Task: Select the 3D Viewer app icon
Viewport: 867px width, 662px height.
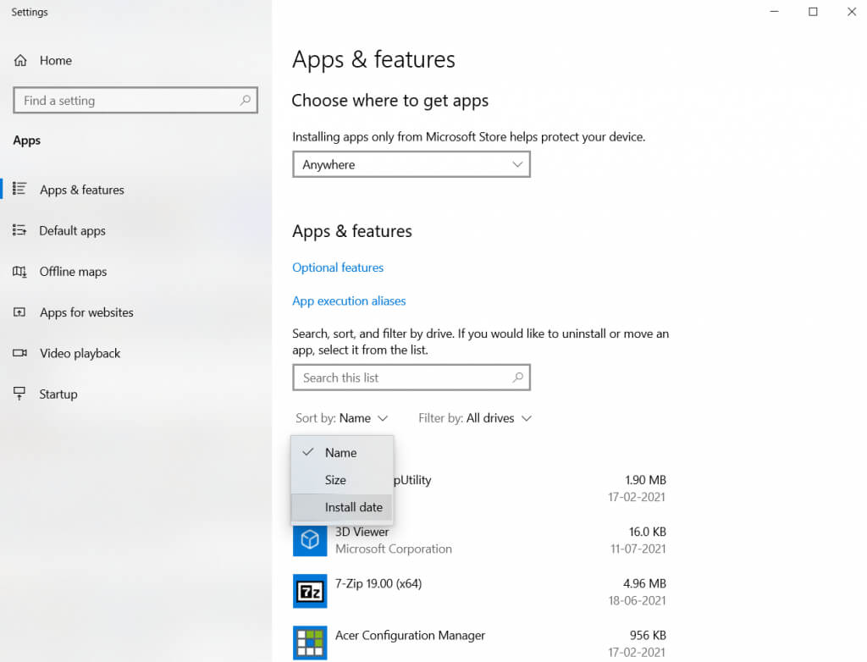Action: point(309,540)
